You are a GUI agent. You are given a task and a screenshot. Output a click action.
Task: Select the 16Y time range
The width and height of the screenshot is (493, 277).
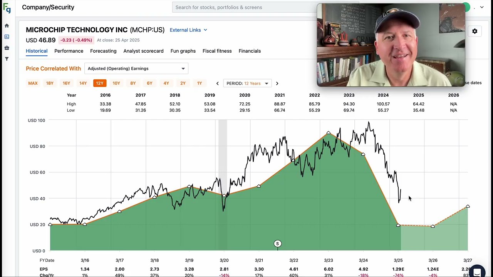click(x=66, y=83)
